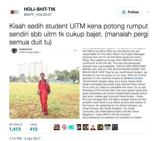Open the UiTM Puncak Alam location link
The image size is (159, 141).
pos(30,52)
